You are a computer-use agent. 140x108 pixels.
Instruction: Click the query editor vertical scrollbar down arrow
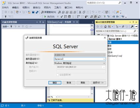click(92, 94)
